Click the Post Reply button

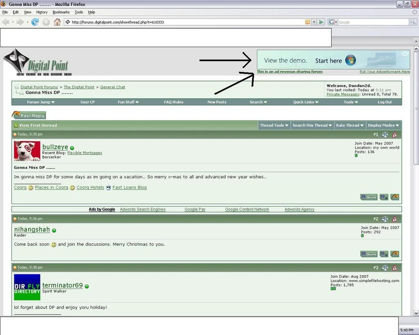(x=29, y=116)
